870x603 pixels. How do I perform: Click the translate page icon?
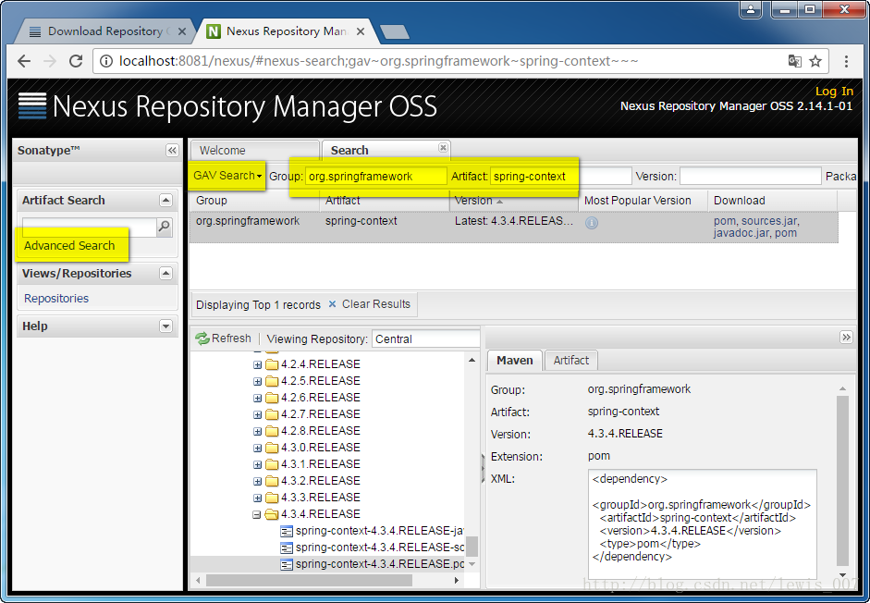(794, 61)
